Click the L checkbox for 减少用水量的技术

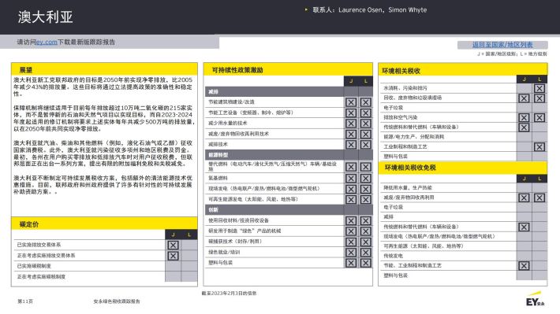365,124
